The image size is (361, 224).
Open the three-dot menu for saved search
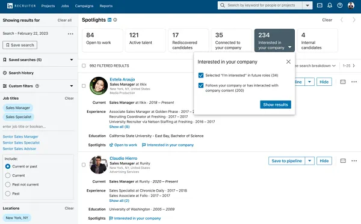(x=70, y=34)
